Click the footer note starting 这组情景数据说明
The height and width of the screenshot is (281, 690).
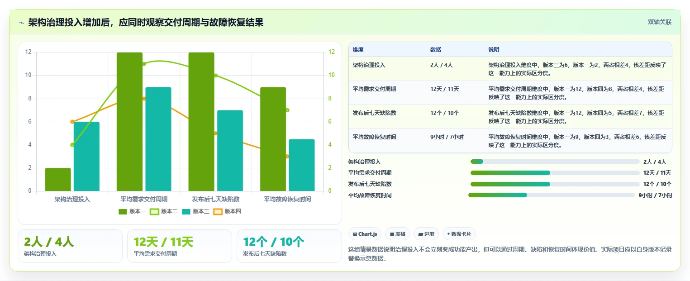click(x=510, y=254)
